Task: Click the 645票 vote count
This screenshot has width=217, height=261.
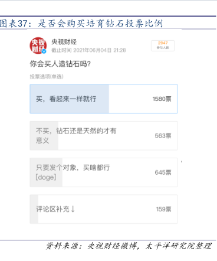Action: 163,172
